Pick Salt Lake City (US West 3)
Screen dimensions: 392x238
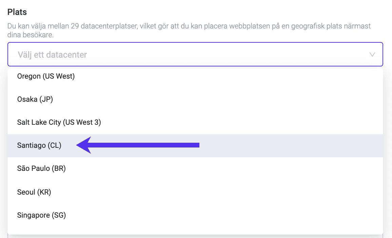pos(59,122)
